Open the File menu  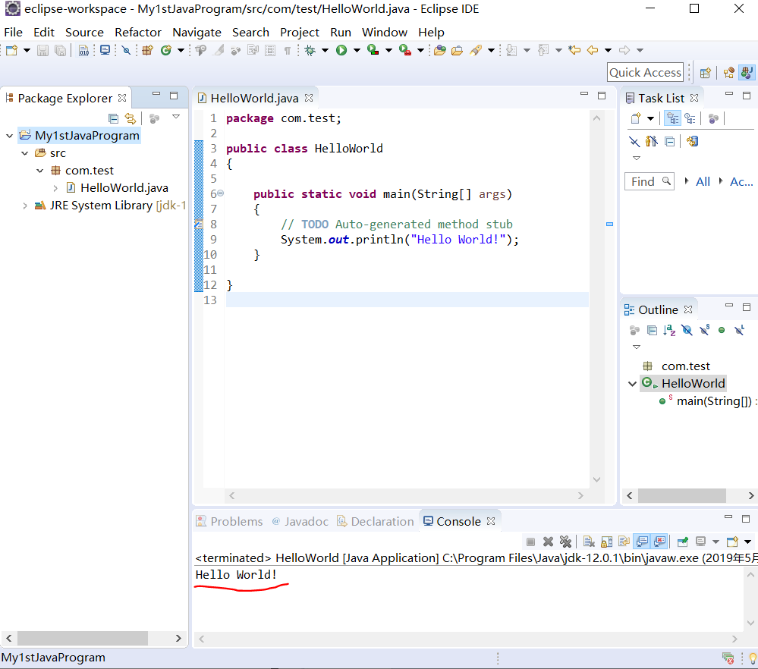pyautogui.click(x=13, y=33)
